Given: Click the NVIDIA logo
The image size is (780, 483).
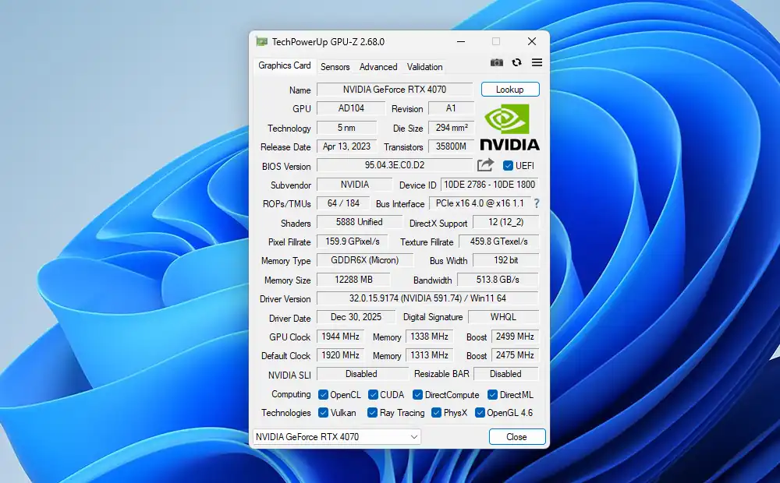Looking at the screenshot, I should [x=509, y=127].
